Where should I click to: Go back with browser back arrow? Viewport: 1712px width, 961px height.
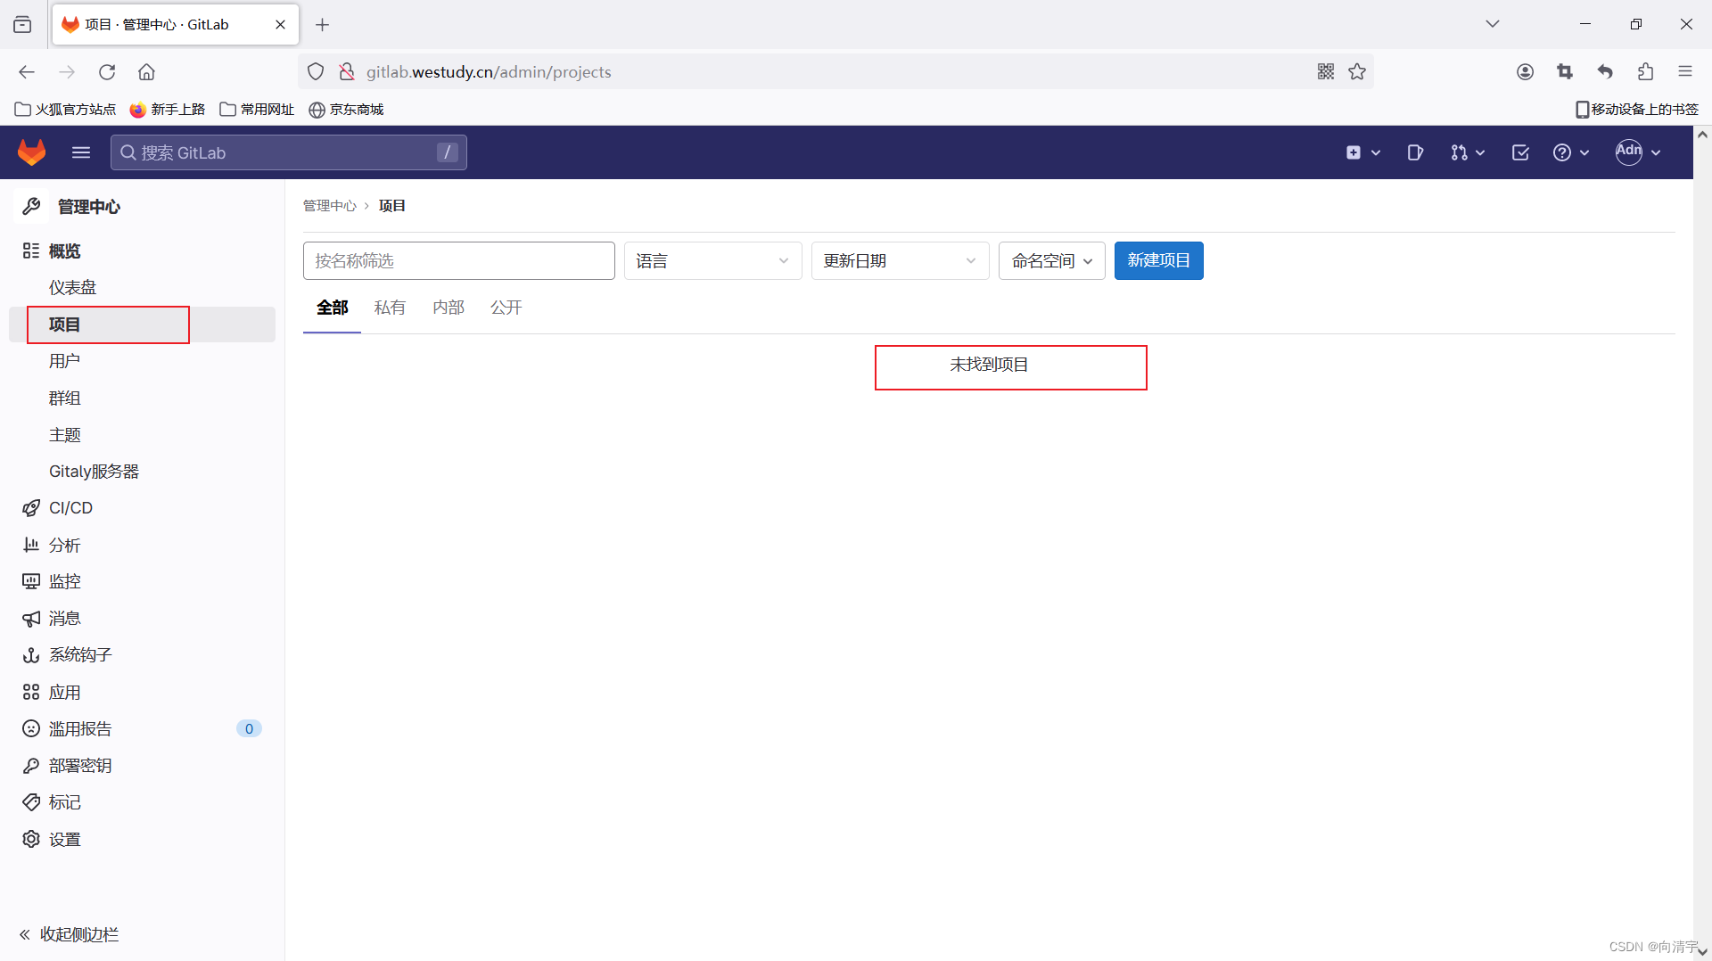[x=27, y=72]
